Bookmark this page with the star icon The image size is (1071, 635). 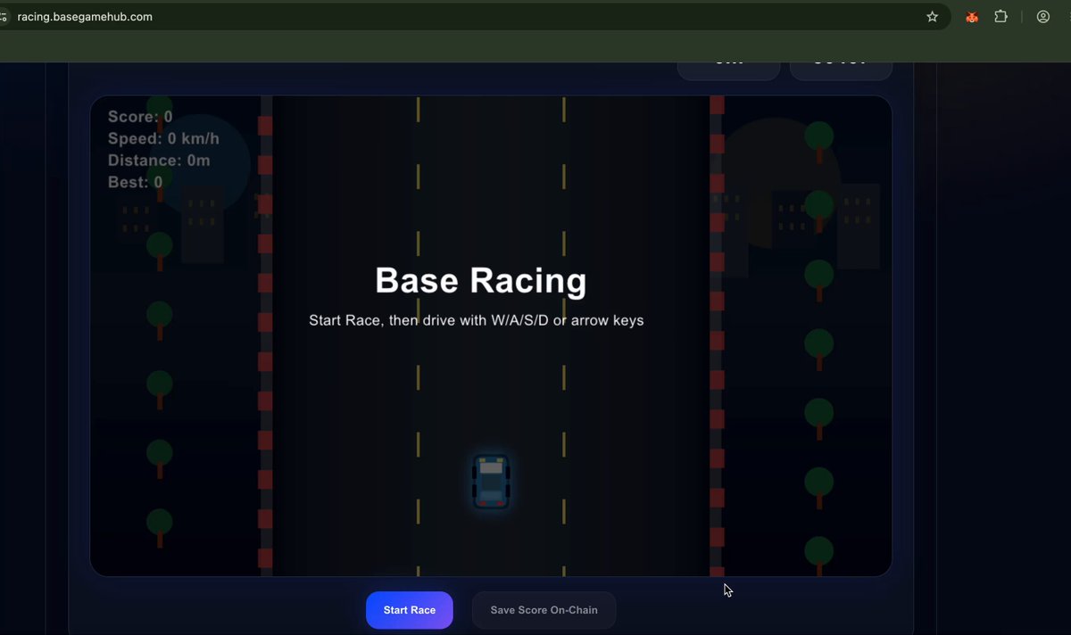point(933,17)
